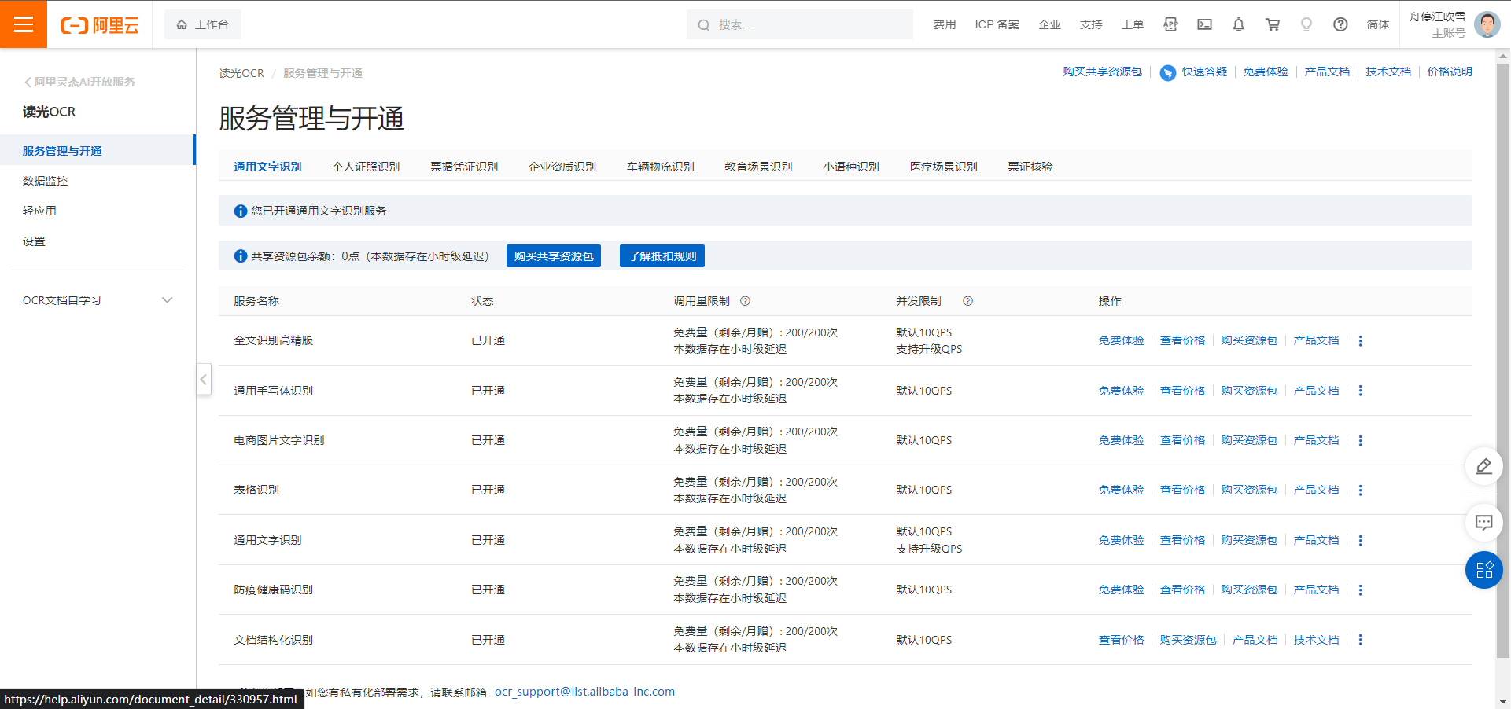Click the floating feedback chat icon
The image size is (1511, 709).
click(1484, 523)
